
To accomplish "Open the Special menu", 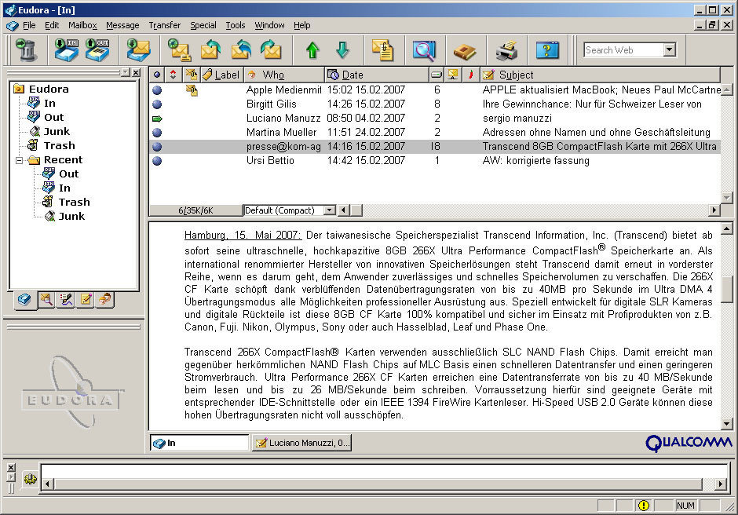I will click(x=203, y=25).
